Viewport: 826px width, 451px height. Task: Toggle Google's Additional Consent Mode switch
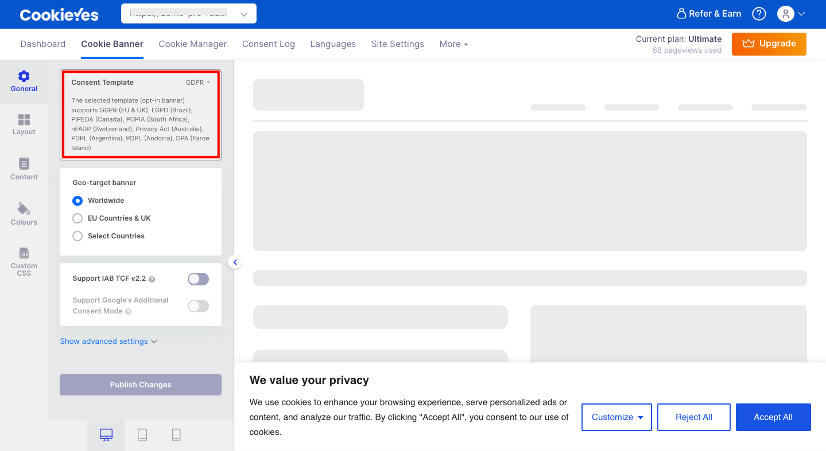pos(198,306)
